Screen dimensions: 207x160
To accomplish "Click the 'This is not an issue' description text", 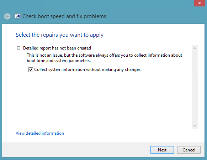I will 104,58.
